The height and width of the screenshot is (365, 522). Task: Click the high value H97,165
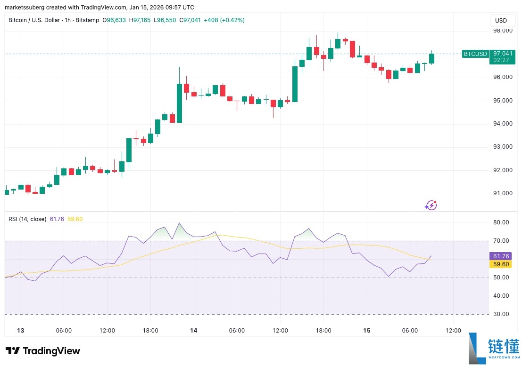click(x=140, y=20)
